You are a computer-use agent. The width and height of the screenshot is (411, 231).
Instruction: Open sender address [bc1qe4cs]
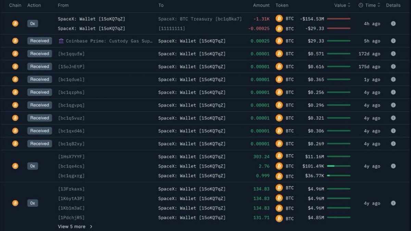[x=71, y=166]
